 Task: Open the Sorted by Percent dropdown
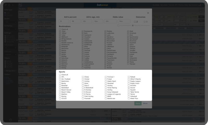click(x=10, y=29)
